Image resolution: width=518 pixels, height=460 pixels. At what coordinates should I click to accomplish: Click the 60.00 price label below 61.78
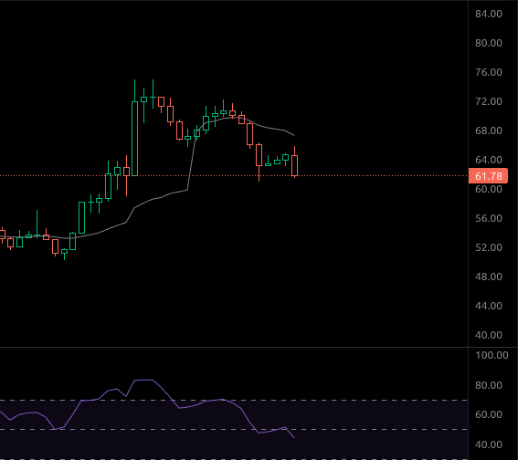point(489,189)
